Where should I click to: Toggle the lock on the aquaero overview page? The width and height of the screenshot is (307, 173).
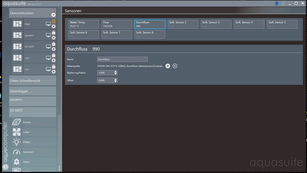click(53, 33)
